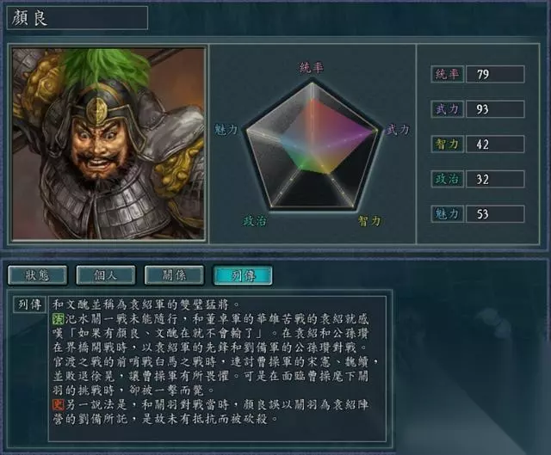This screenshot has height=455, width=551.
Task: Click the 武力 value 93 box
Action: click(495, 109)
